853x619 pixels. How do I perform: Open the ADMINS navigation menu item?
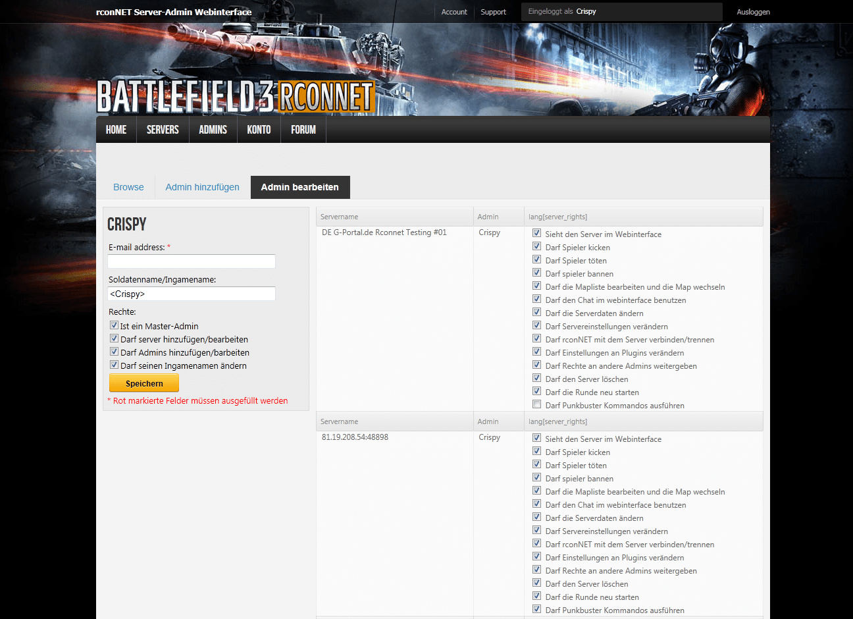pyautogui.click(x=213, y=130)
